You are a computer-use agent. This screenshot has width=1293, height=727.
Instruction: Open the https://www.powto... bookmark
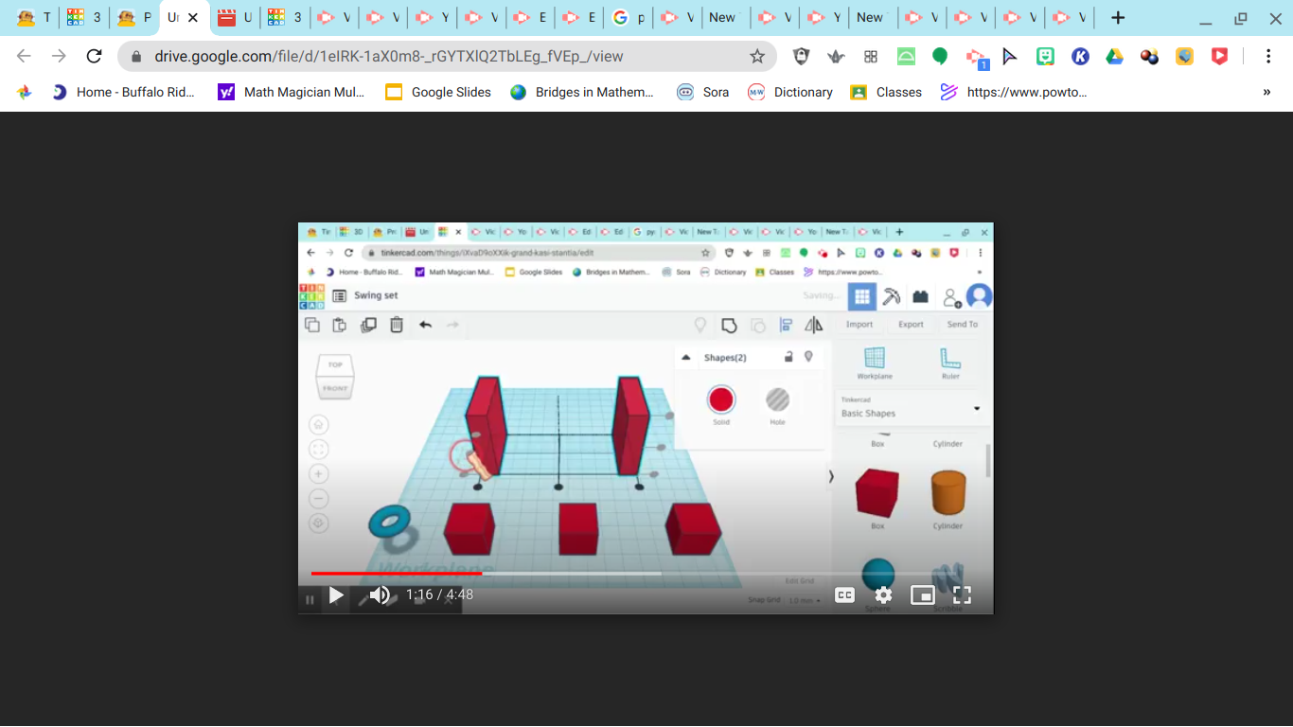(1013, 92)
